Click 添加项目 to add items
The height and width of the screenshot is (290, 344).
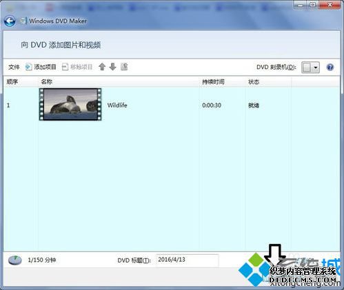pyautogui.click(x=41, y=67)
